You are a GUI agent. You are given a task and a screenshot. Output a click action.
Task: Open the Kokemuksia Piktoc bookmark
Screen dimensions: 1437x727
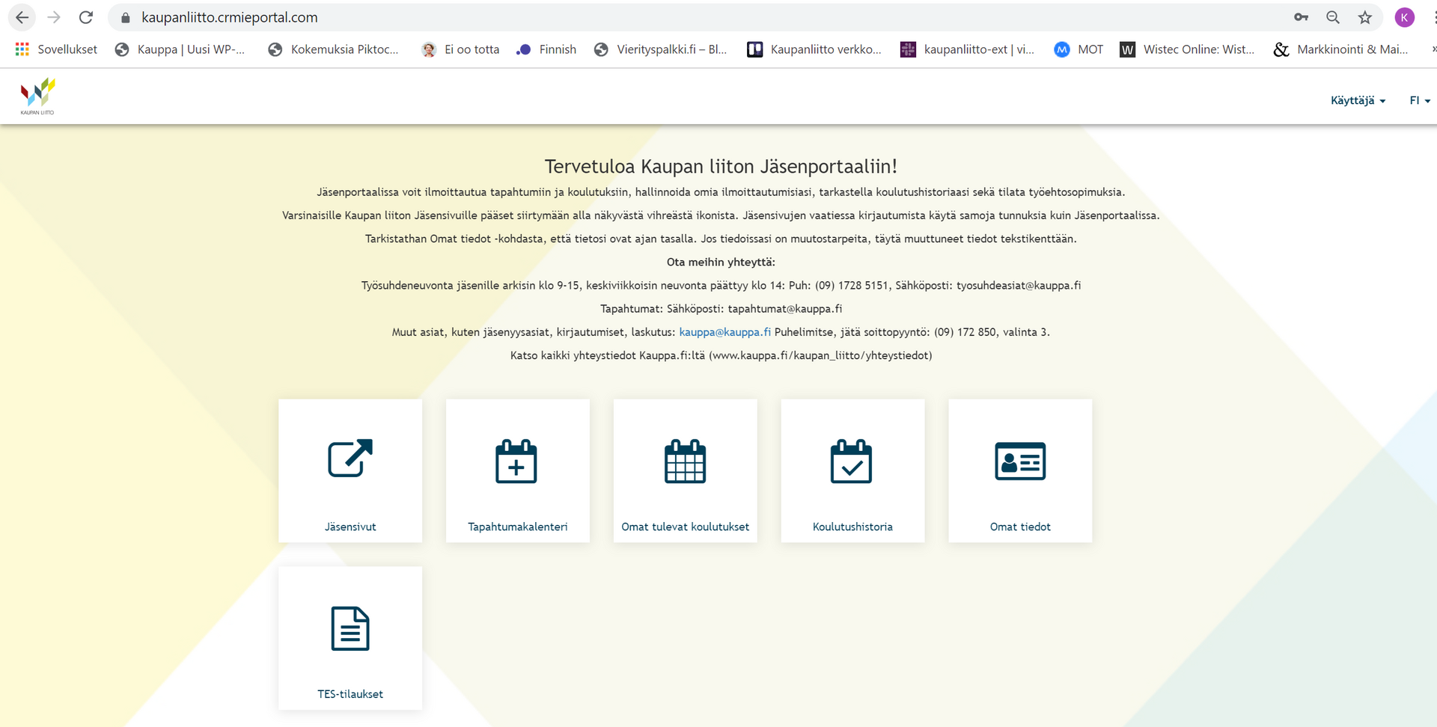(x=333, y=49)
